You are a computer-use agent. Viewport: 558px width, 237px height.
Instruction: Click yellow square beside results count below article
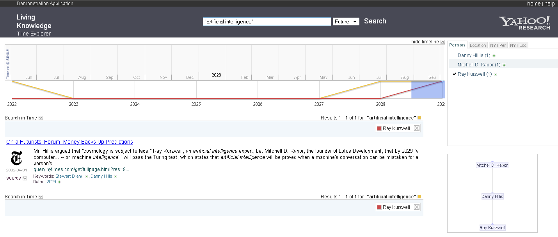click(x=419, y=197)
